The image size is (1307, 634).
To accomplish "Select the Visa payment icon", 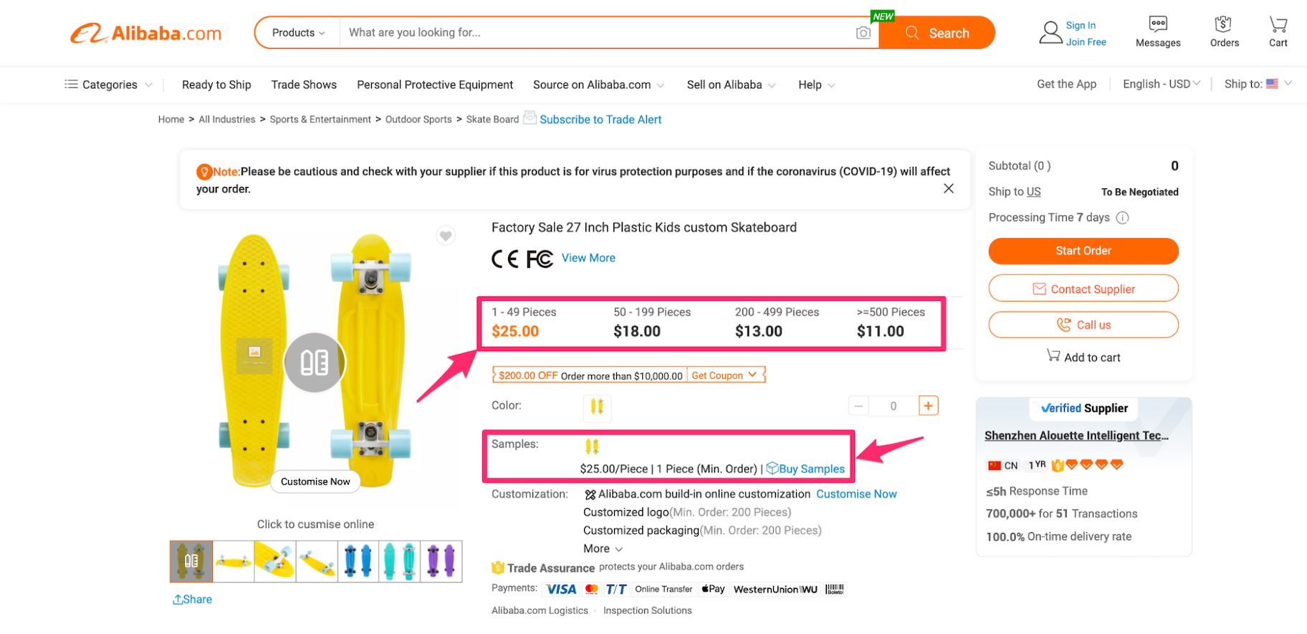I will [x=560, y=588].
